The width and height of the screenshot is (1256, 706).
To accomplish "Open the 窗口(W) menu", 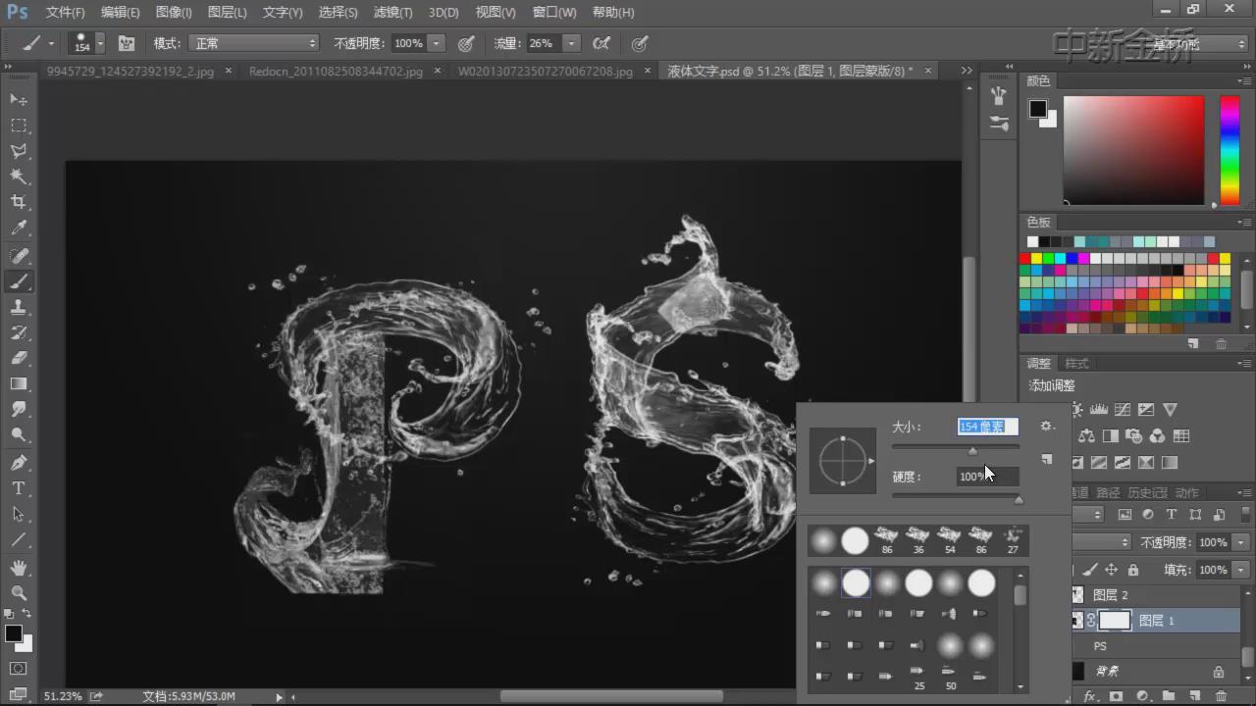I will point(554,13).
